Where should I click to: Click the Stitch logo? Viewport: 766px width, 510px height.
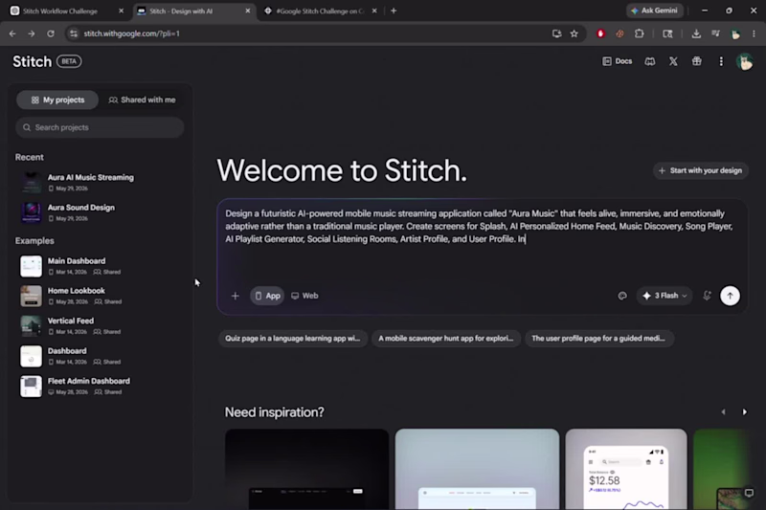tap(33, 61)
